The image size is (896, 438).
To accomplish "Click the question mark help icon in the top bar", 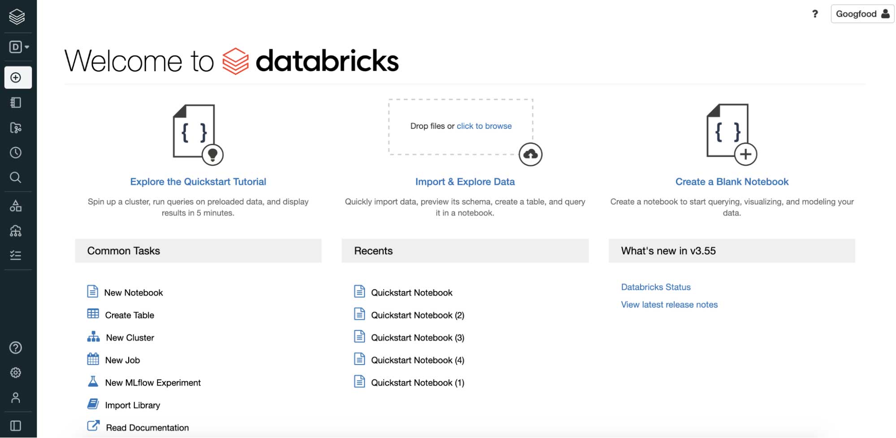I will point(815,14).
